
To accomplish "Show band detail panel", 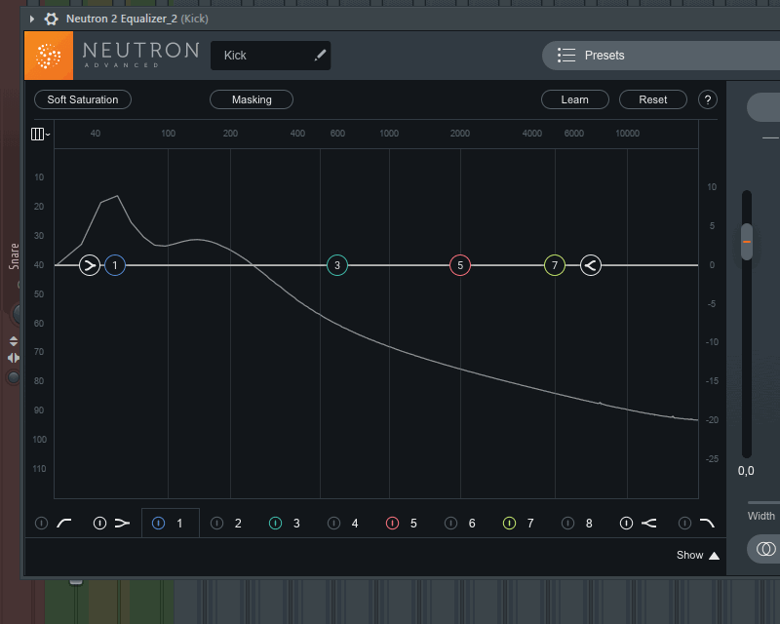I will click(x=697, y=556).
